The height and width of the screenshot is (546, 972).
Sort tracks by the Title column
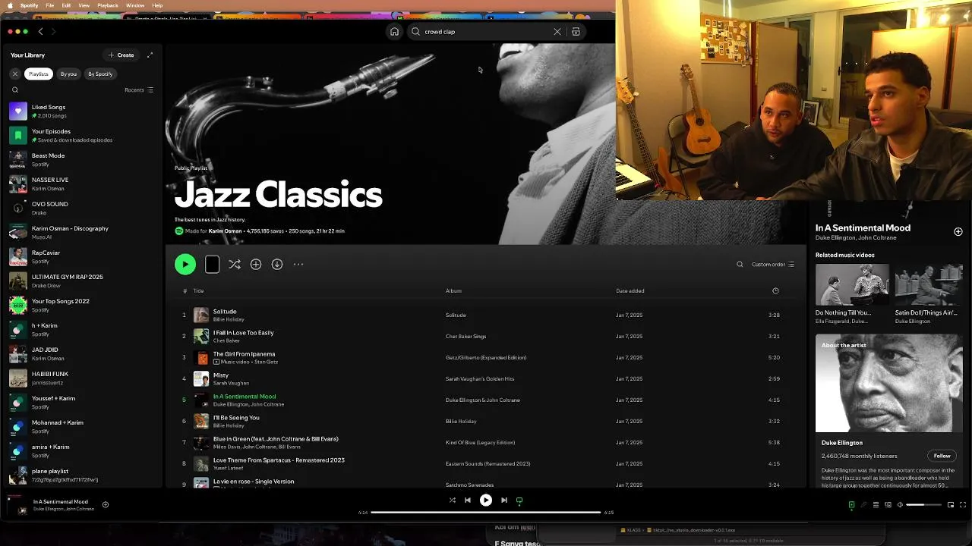click(198, 290)
